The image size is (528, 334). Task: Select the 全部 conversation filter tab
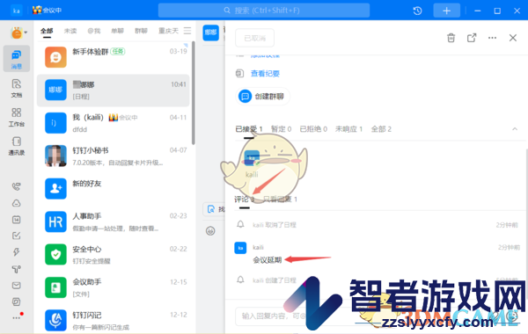[47, 31]
